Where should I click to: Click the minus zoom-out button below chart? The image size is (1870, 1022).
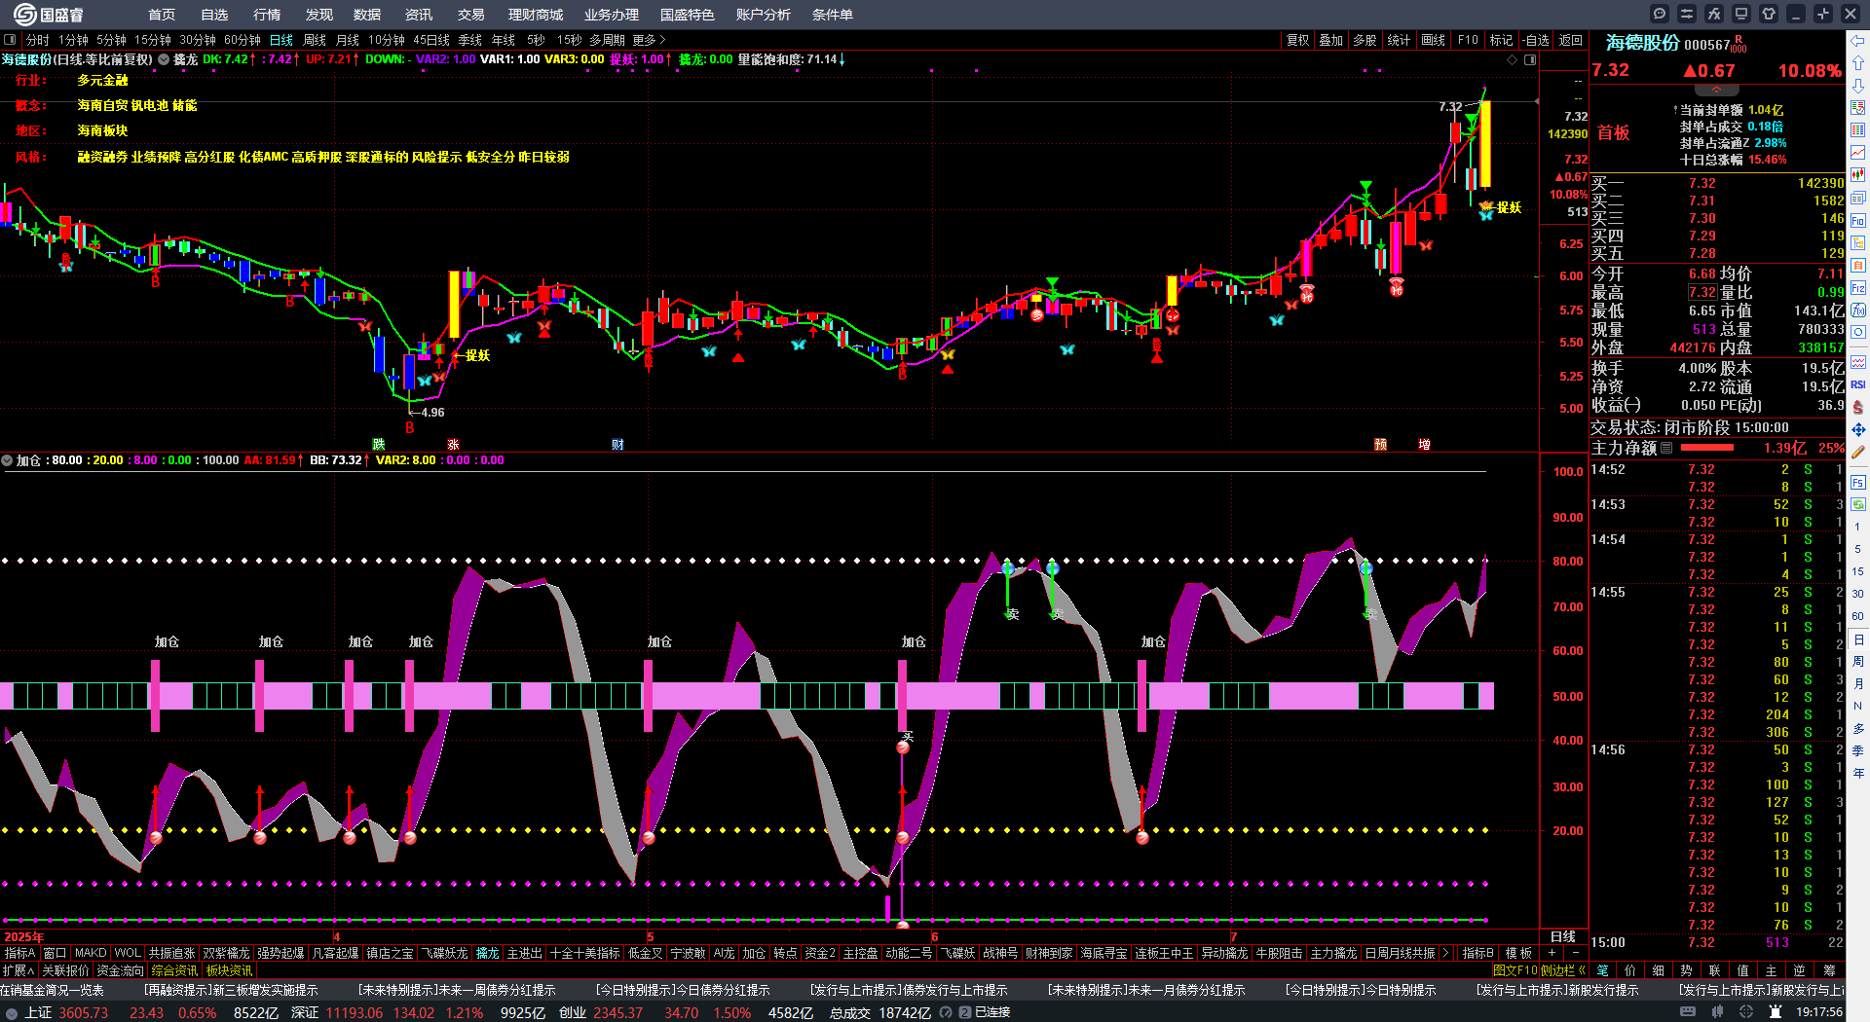tap(1577, 953)
